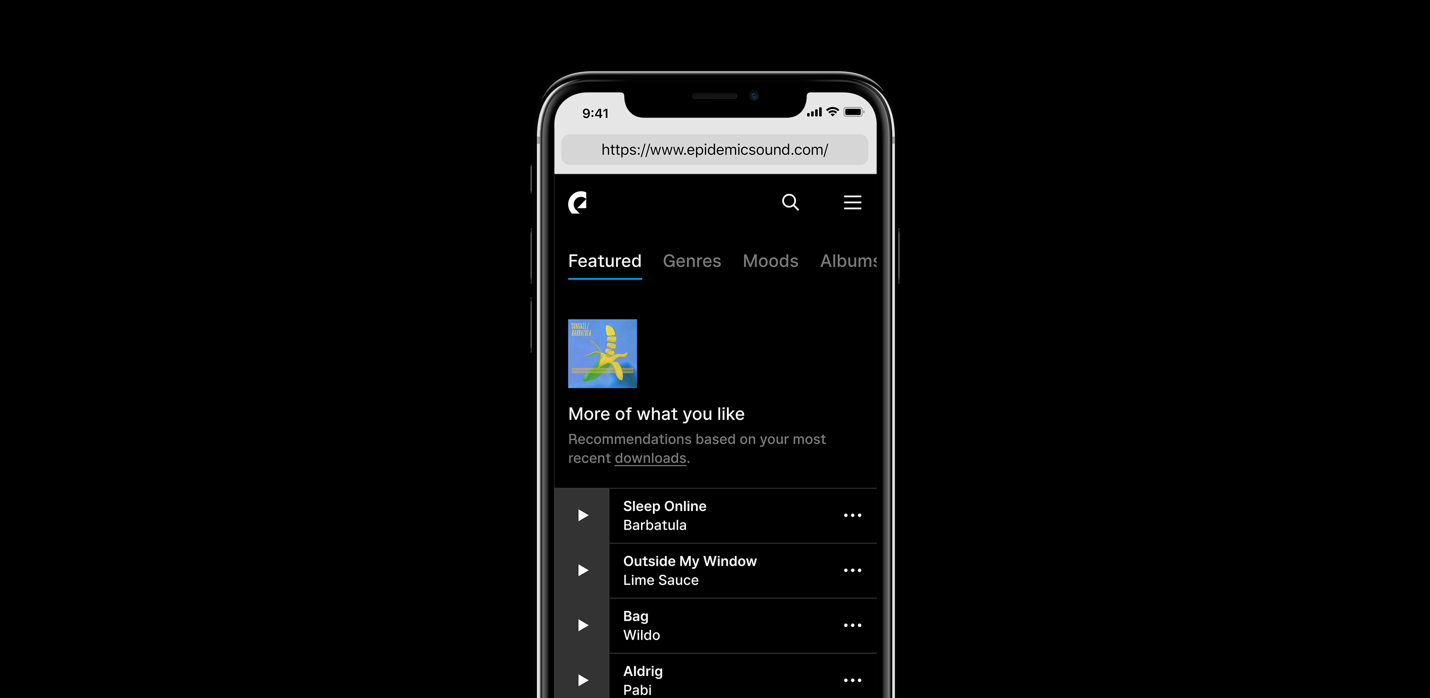Switch to the Moods tab

click(x=771, y=261)
